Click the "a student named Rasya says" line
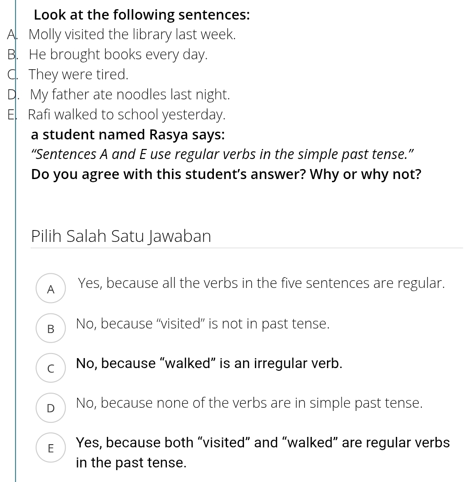Screen dimensions: 472x482 pyautogui.click(x=128, y=135)
